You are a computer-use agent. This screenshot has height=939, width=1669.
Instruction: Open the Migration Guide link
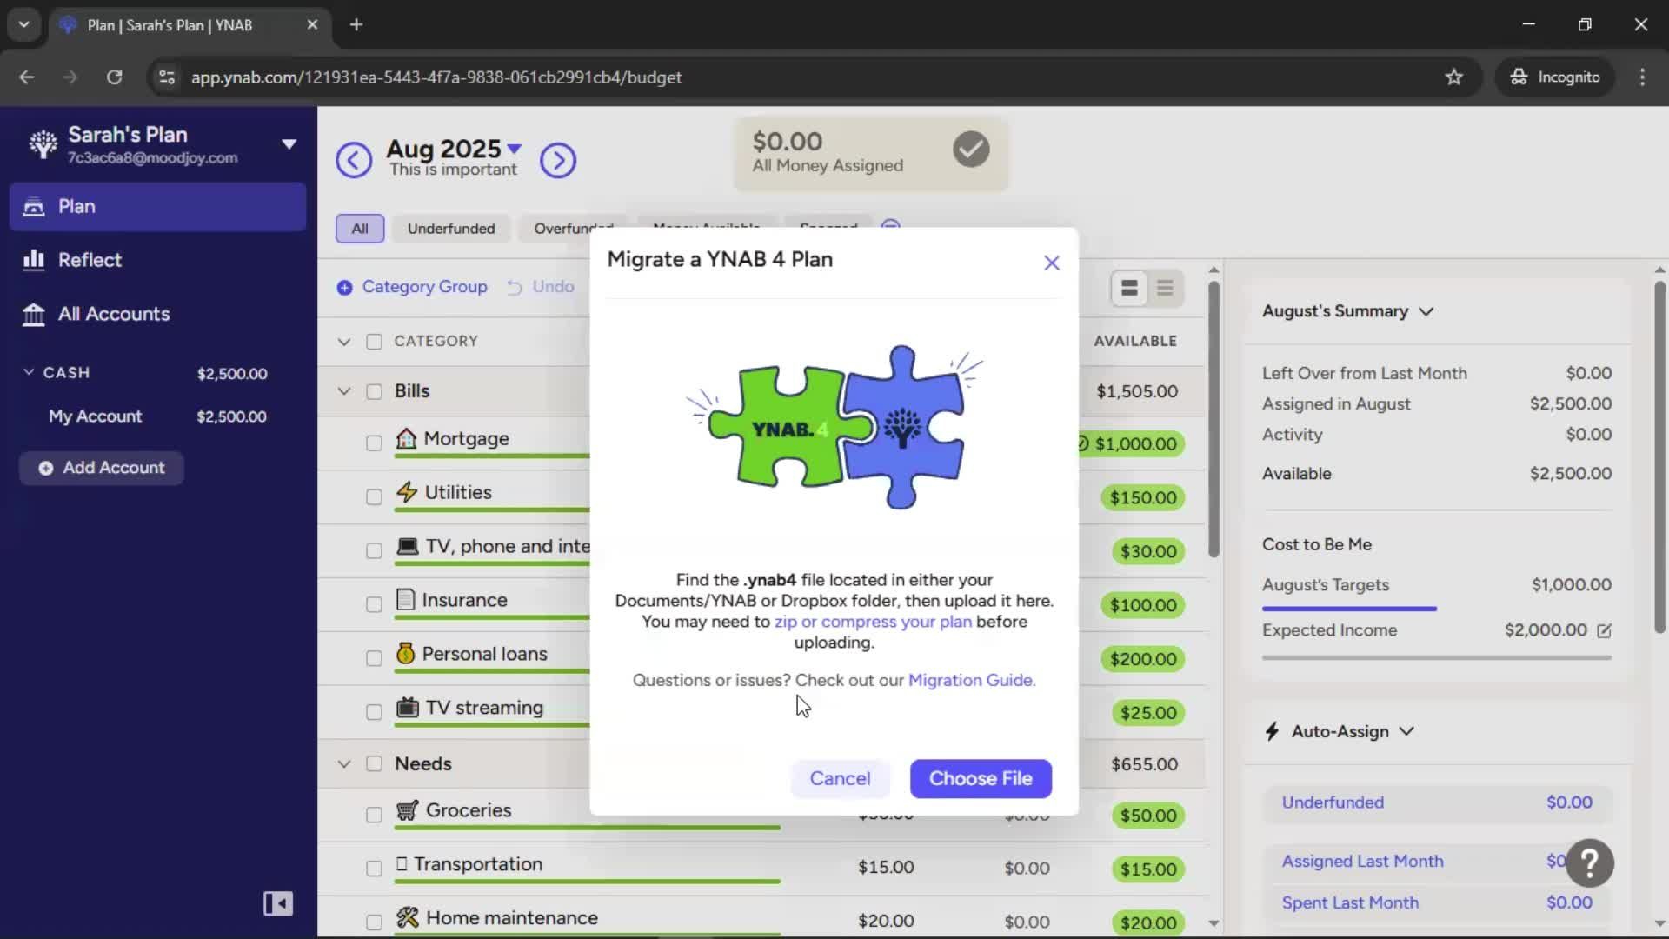tap(972, 680)
